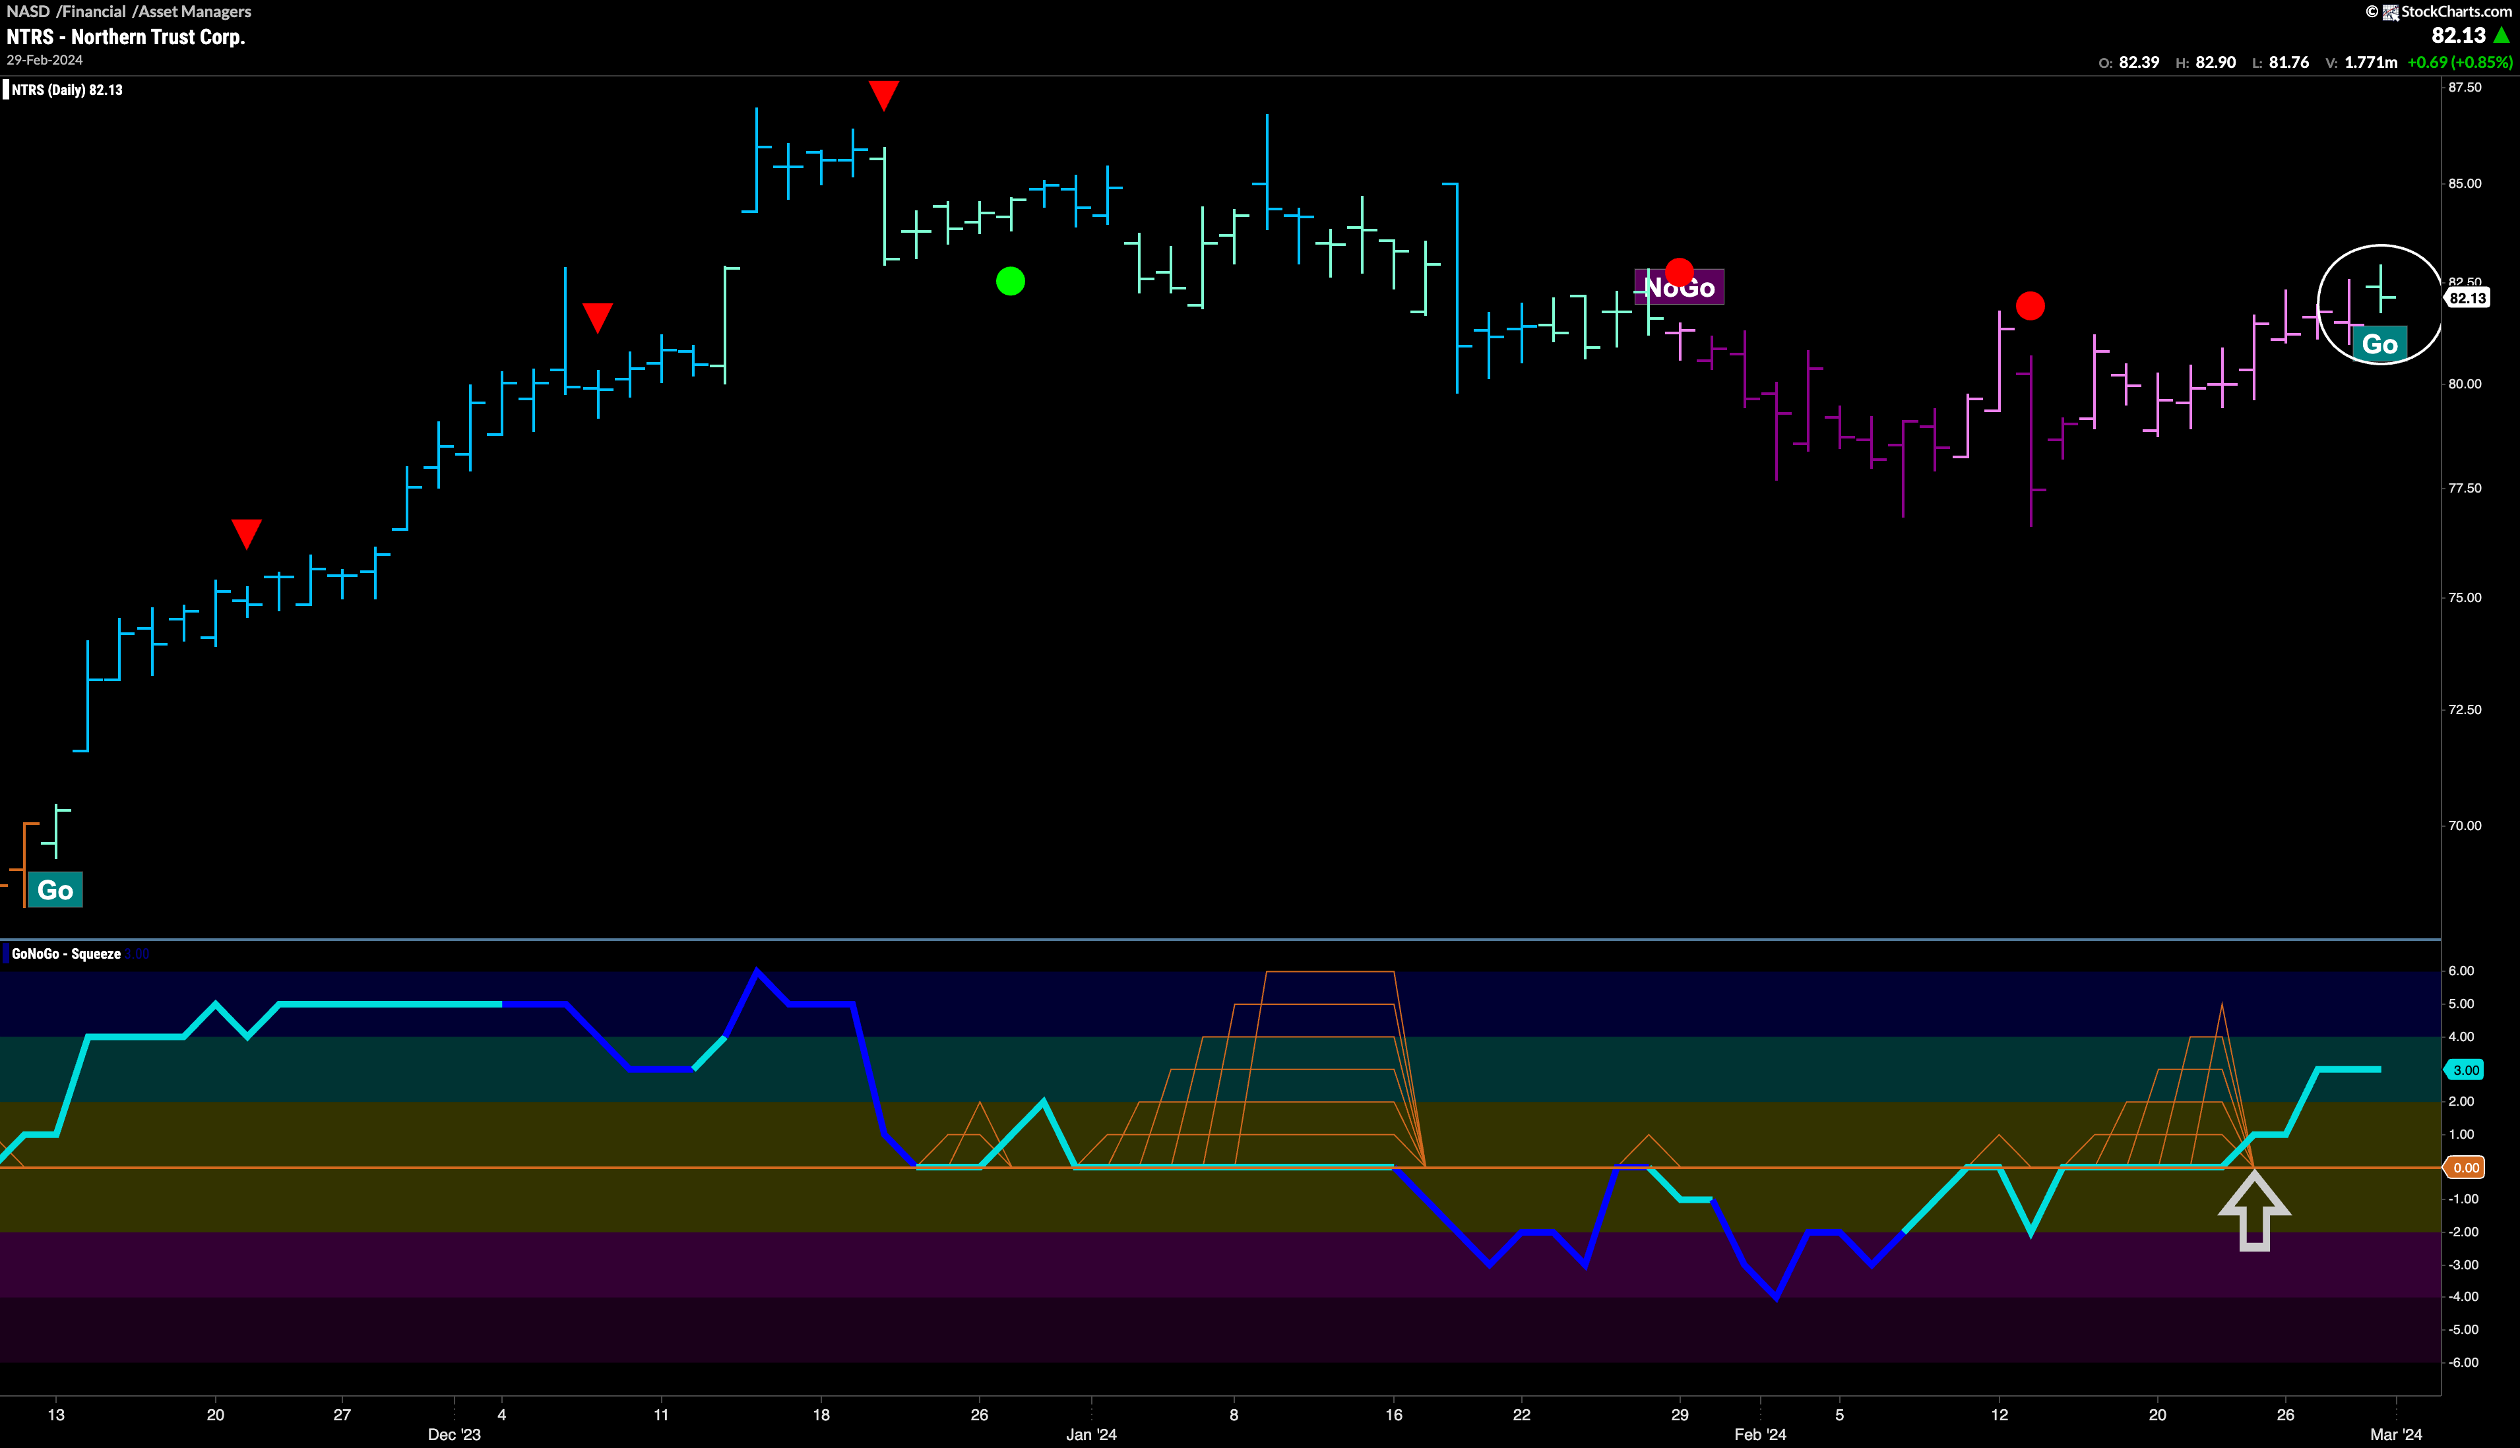
Task: Click the red circle signal on the NoGo label
Action: [x=1680, y=272]
